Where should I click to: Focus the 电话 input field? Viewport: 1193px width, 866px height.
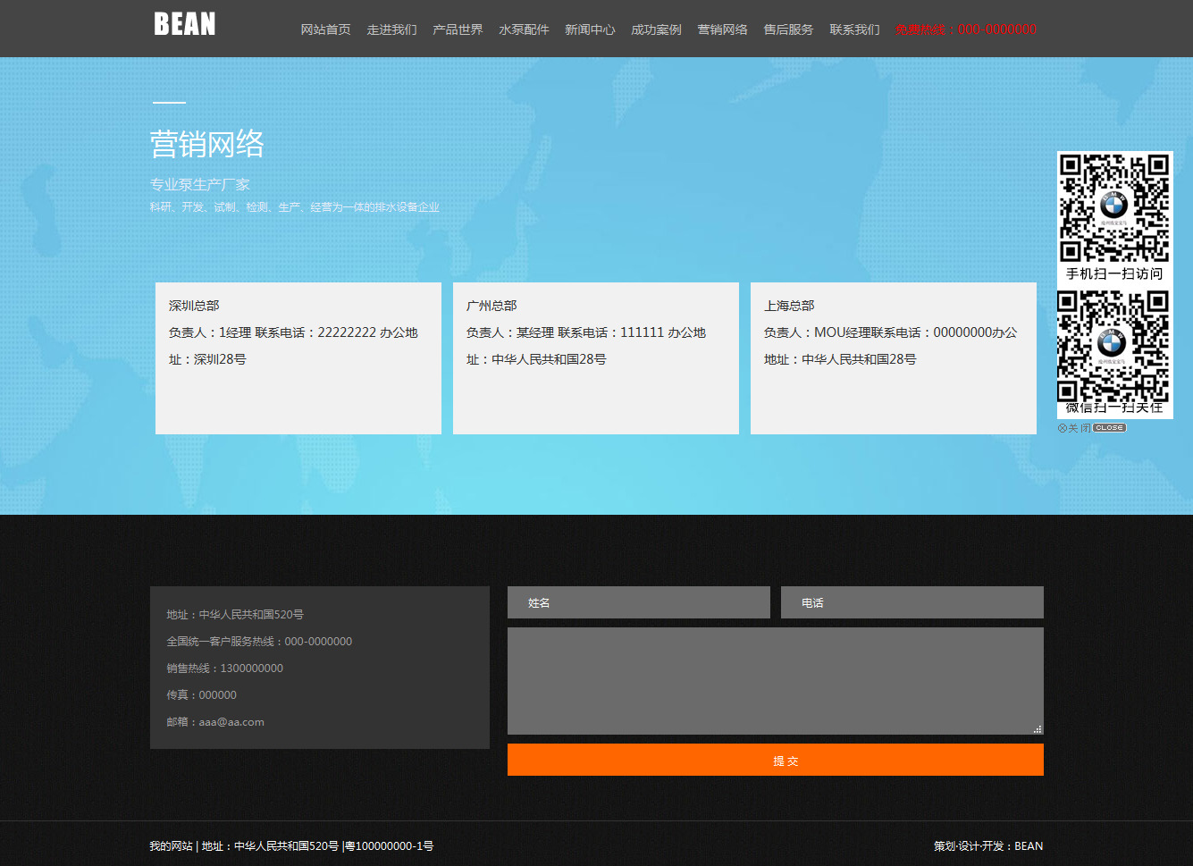coord(912,602)
